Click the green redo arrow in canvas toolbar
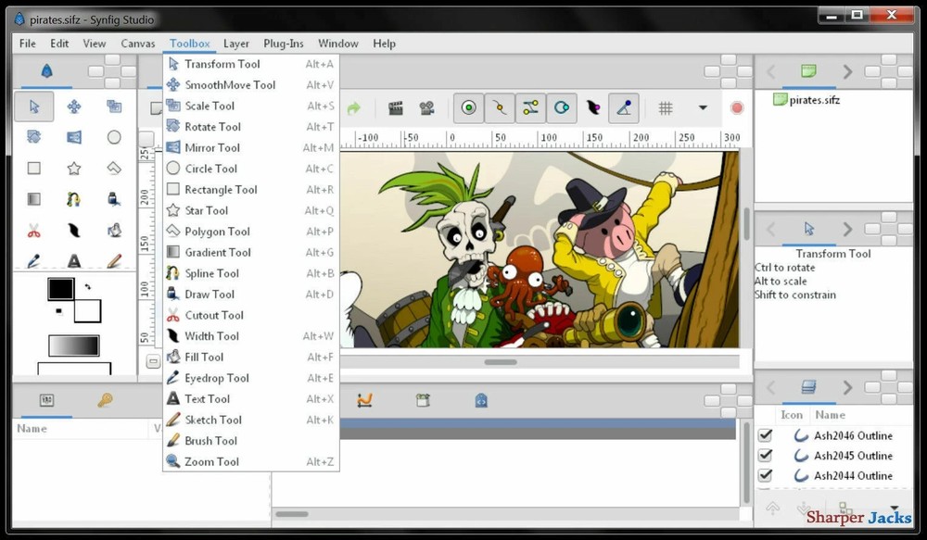 pos(353,108)
